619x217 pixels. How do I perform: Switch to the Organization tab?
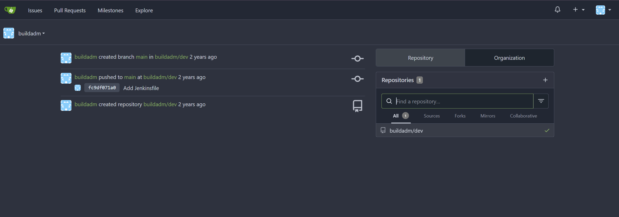click(509, 58)
